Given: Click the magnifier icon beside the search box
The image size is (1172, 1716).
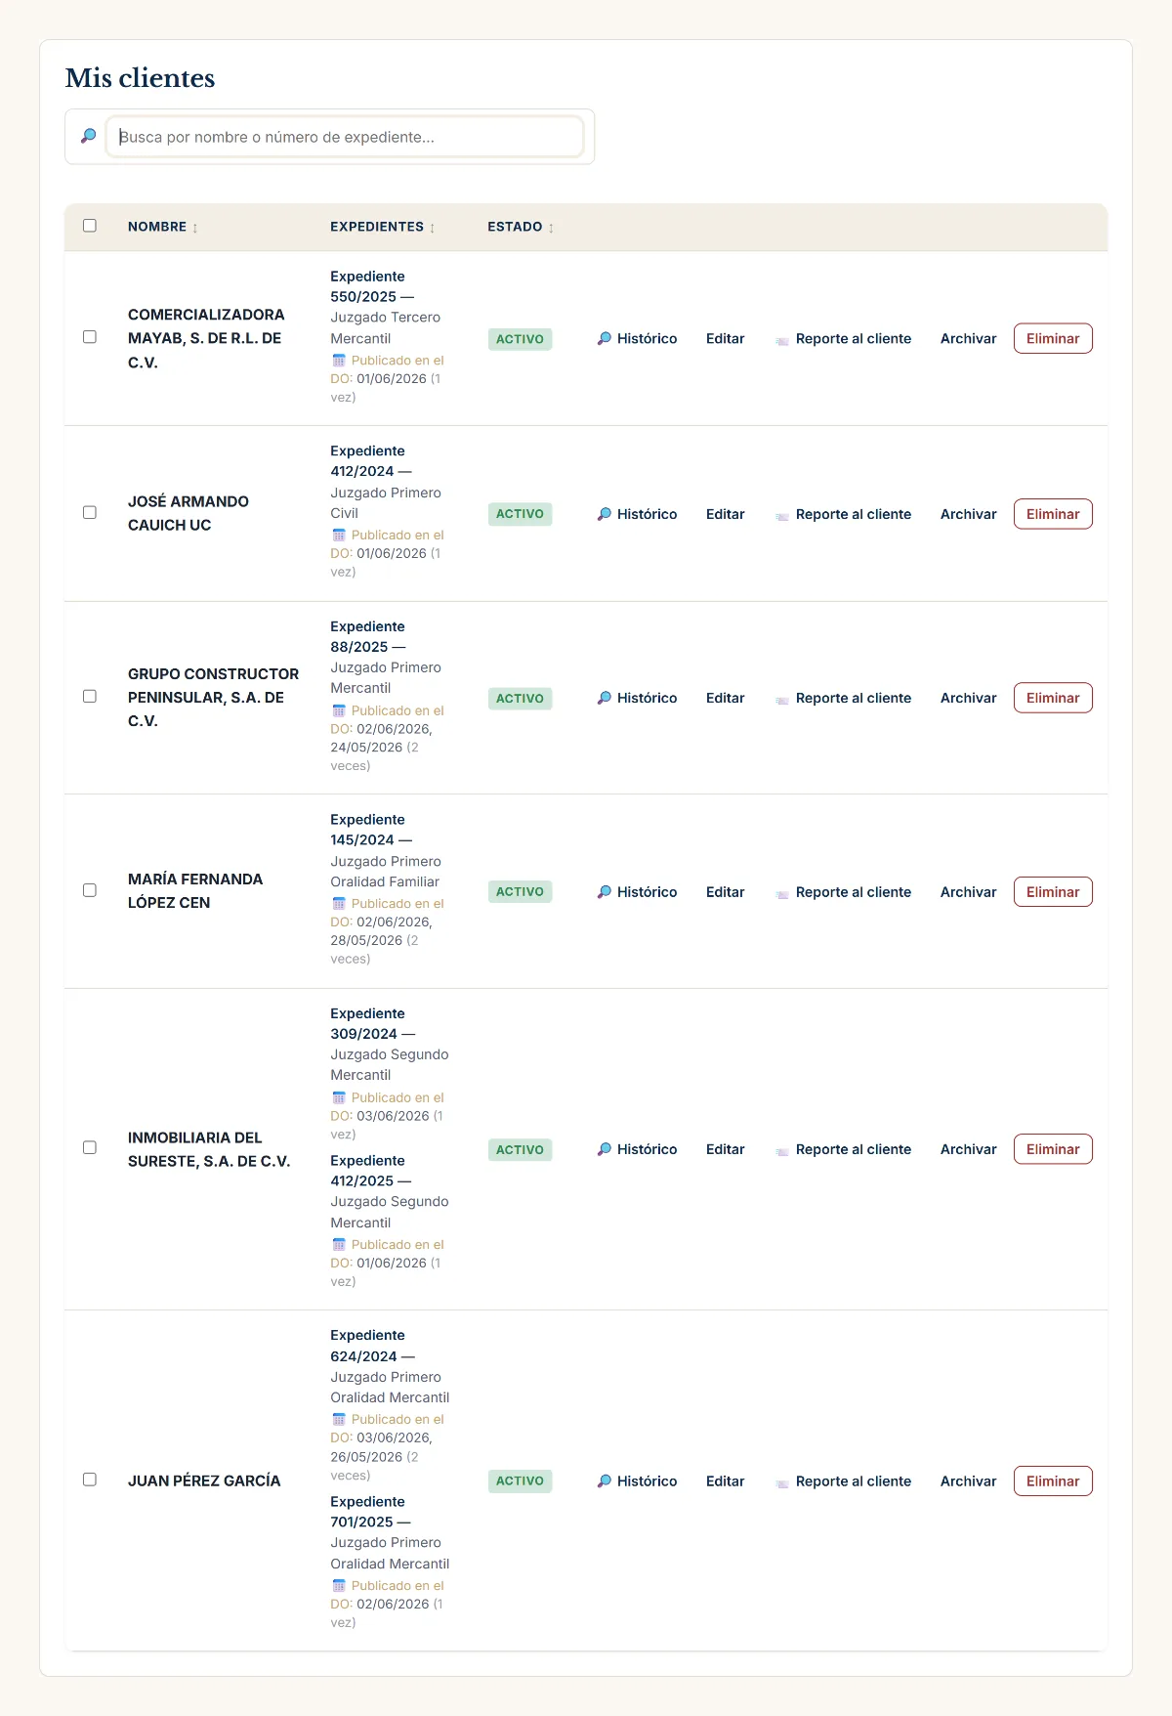Looking at the screenshot, I should (x=88, y=136).
